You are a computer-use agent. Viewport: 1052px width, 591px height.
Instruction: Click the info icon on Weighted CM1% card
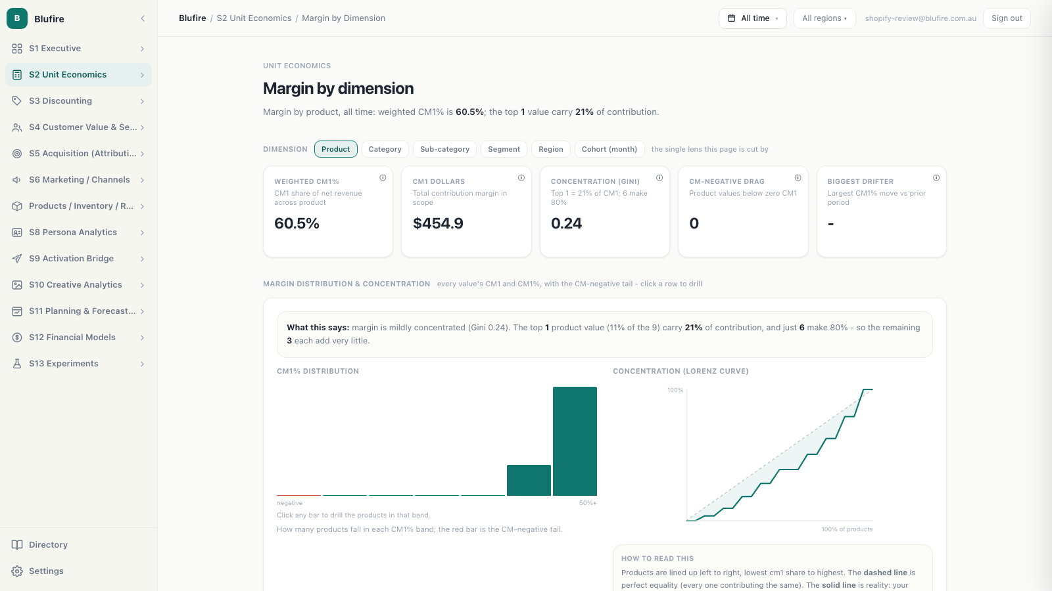pos(383,178)
